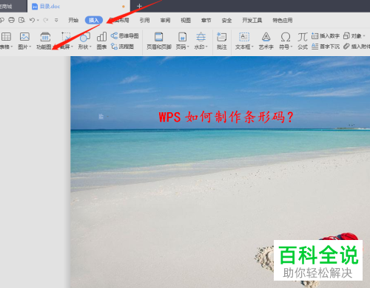This screenshot has height=288, width=370.
Task: Open the 视图 (View) tab
Action: 186,20
